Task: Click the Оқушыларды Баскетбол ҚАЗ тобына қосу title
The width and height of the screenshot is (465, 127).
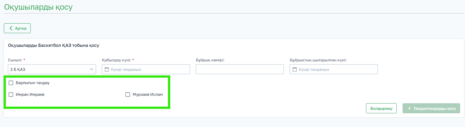Action: click(53, 45)
